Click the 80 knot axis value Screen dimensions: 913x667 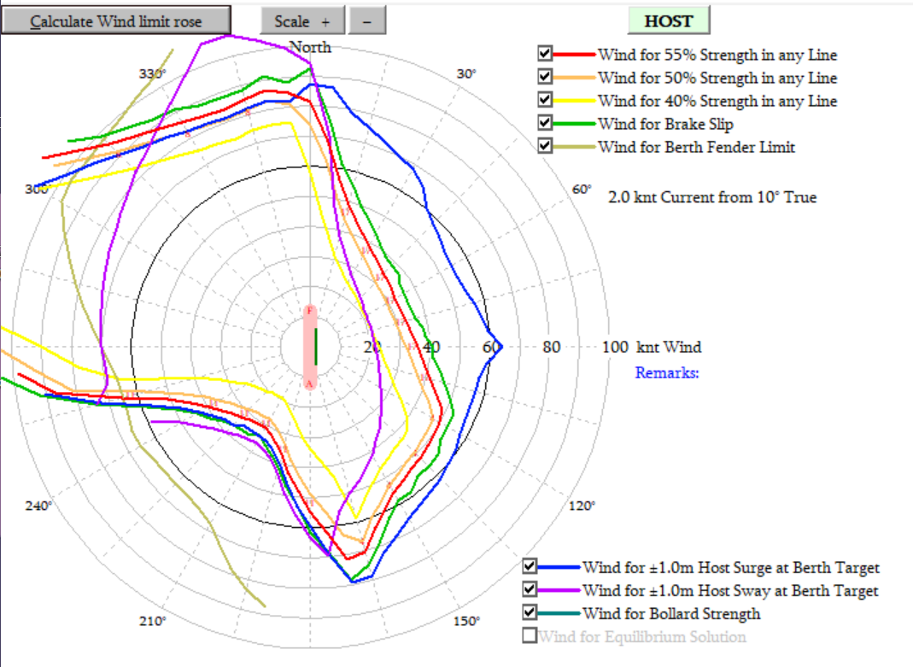click(551, 347)
